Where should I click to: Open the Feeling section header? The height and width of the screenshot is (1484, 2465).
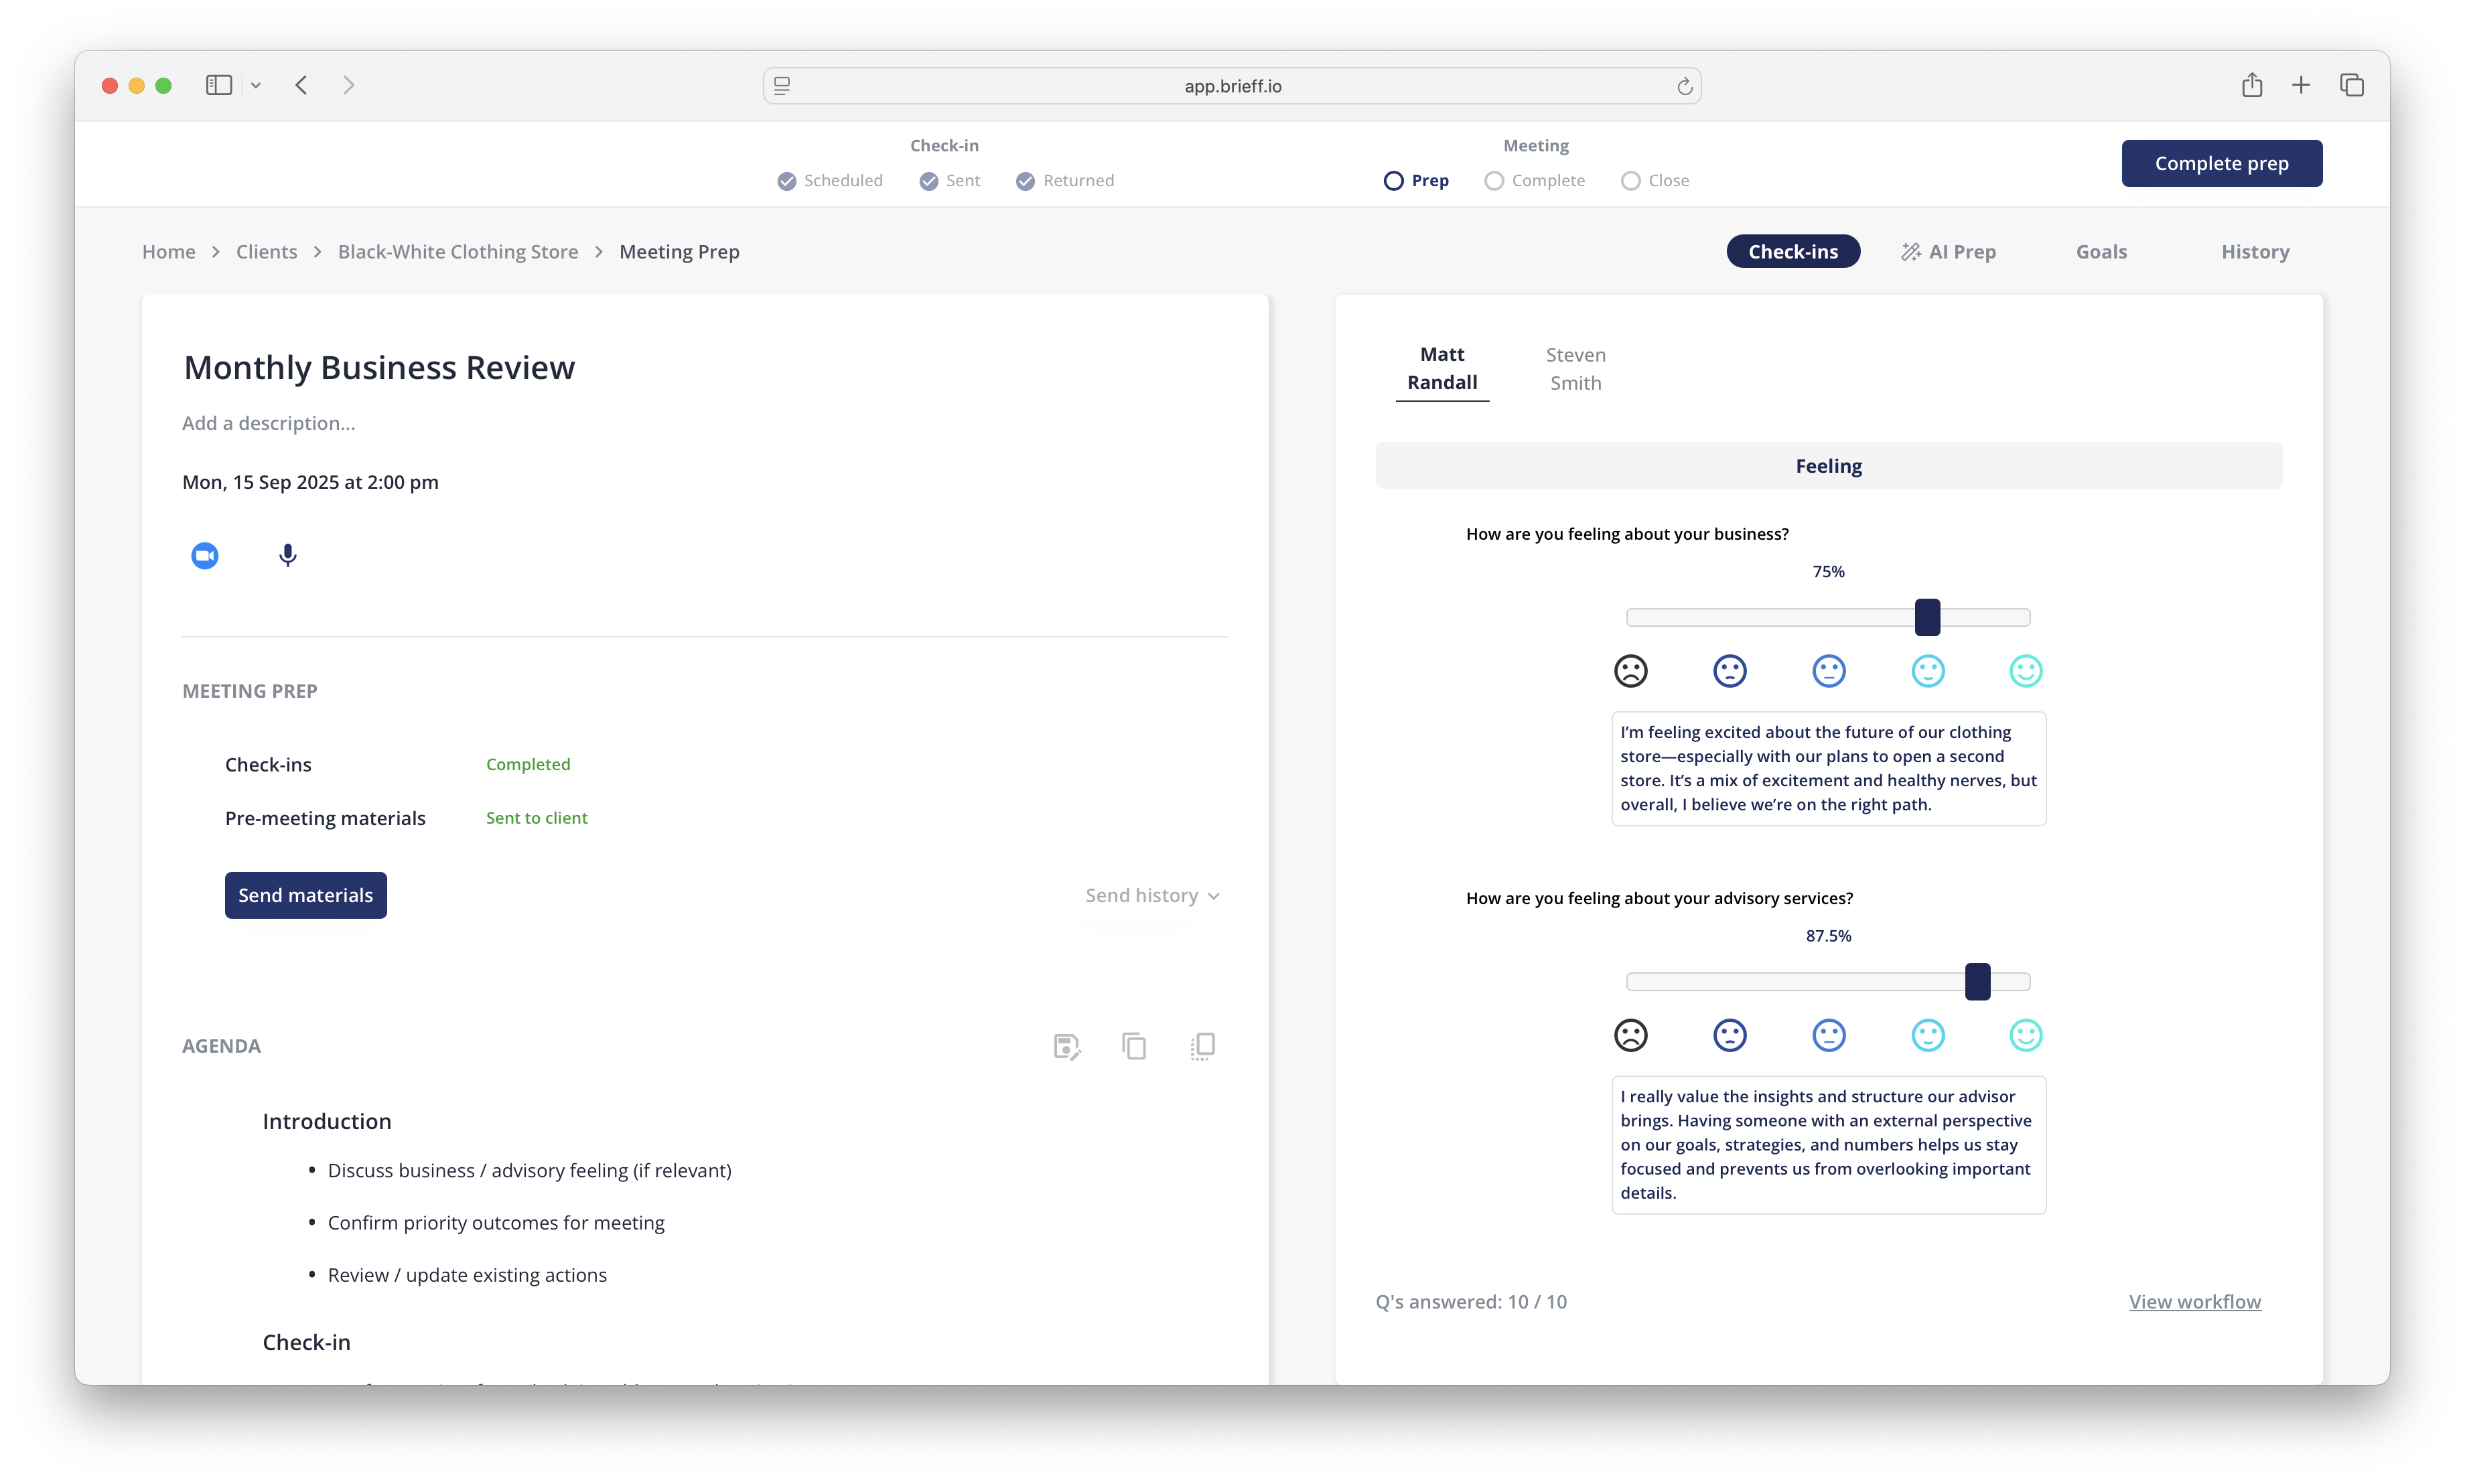[1828, 466]
